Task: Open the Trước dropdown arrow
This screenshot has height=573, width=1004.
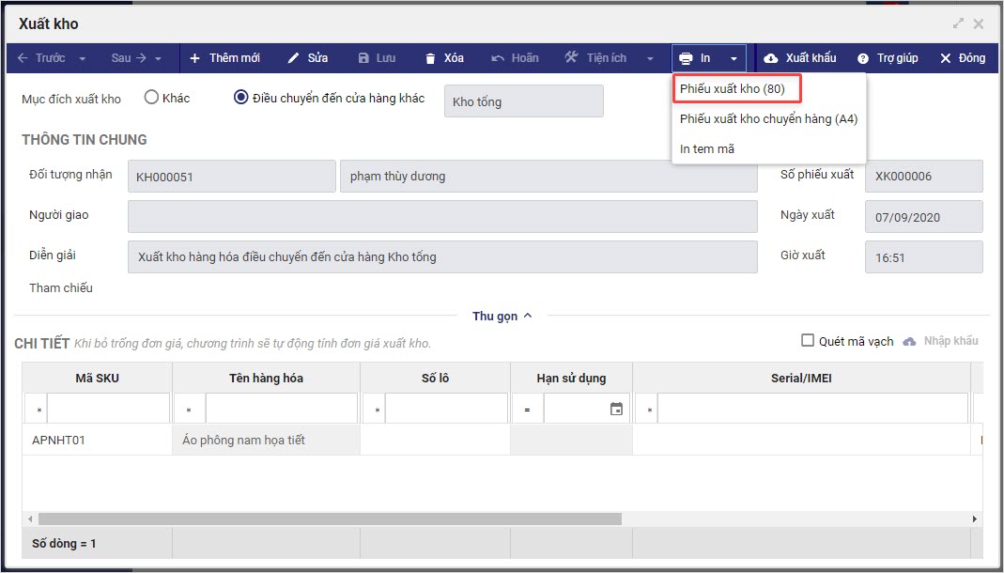Action: point(83,59)
